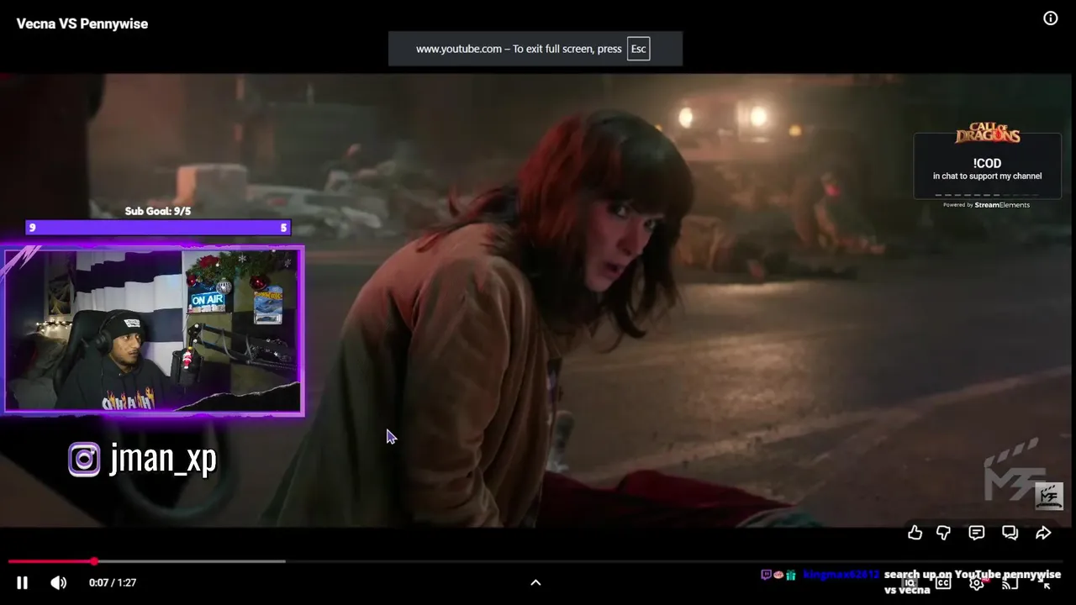Cast video with Play on TV icon

coord(1010,583)
